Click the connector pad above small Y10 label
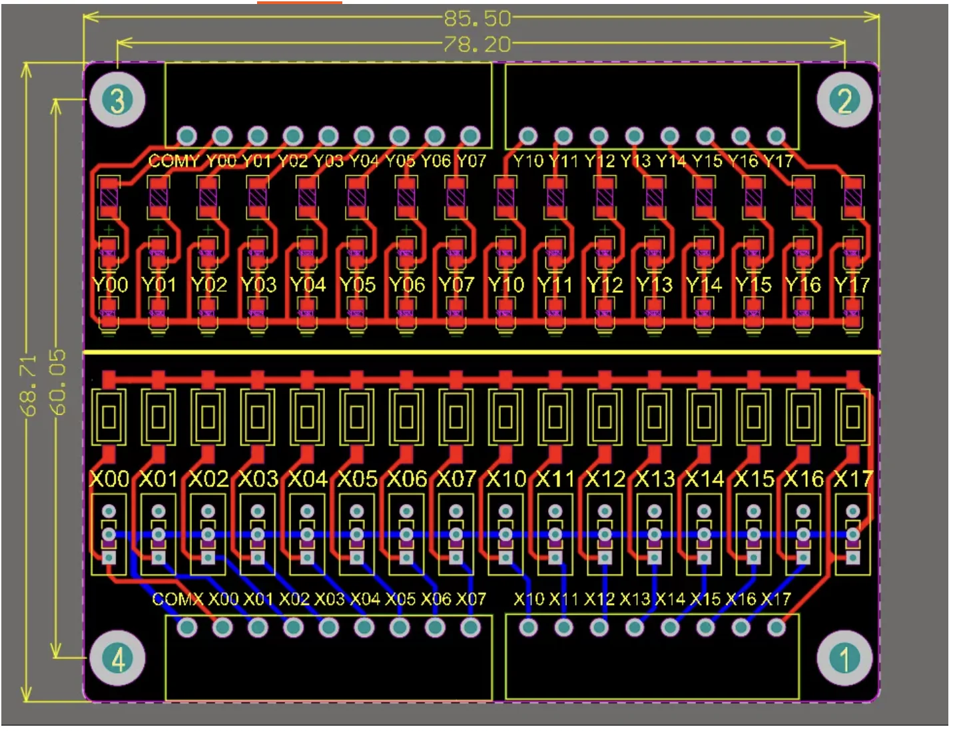 (527, 136)
